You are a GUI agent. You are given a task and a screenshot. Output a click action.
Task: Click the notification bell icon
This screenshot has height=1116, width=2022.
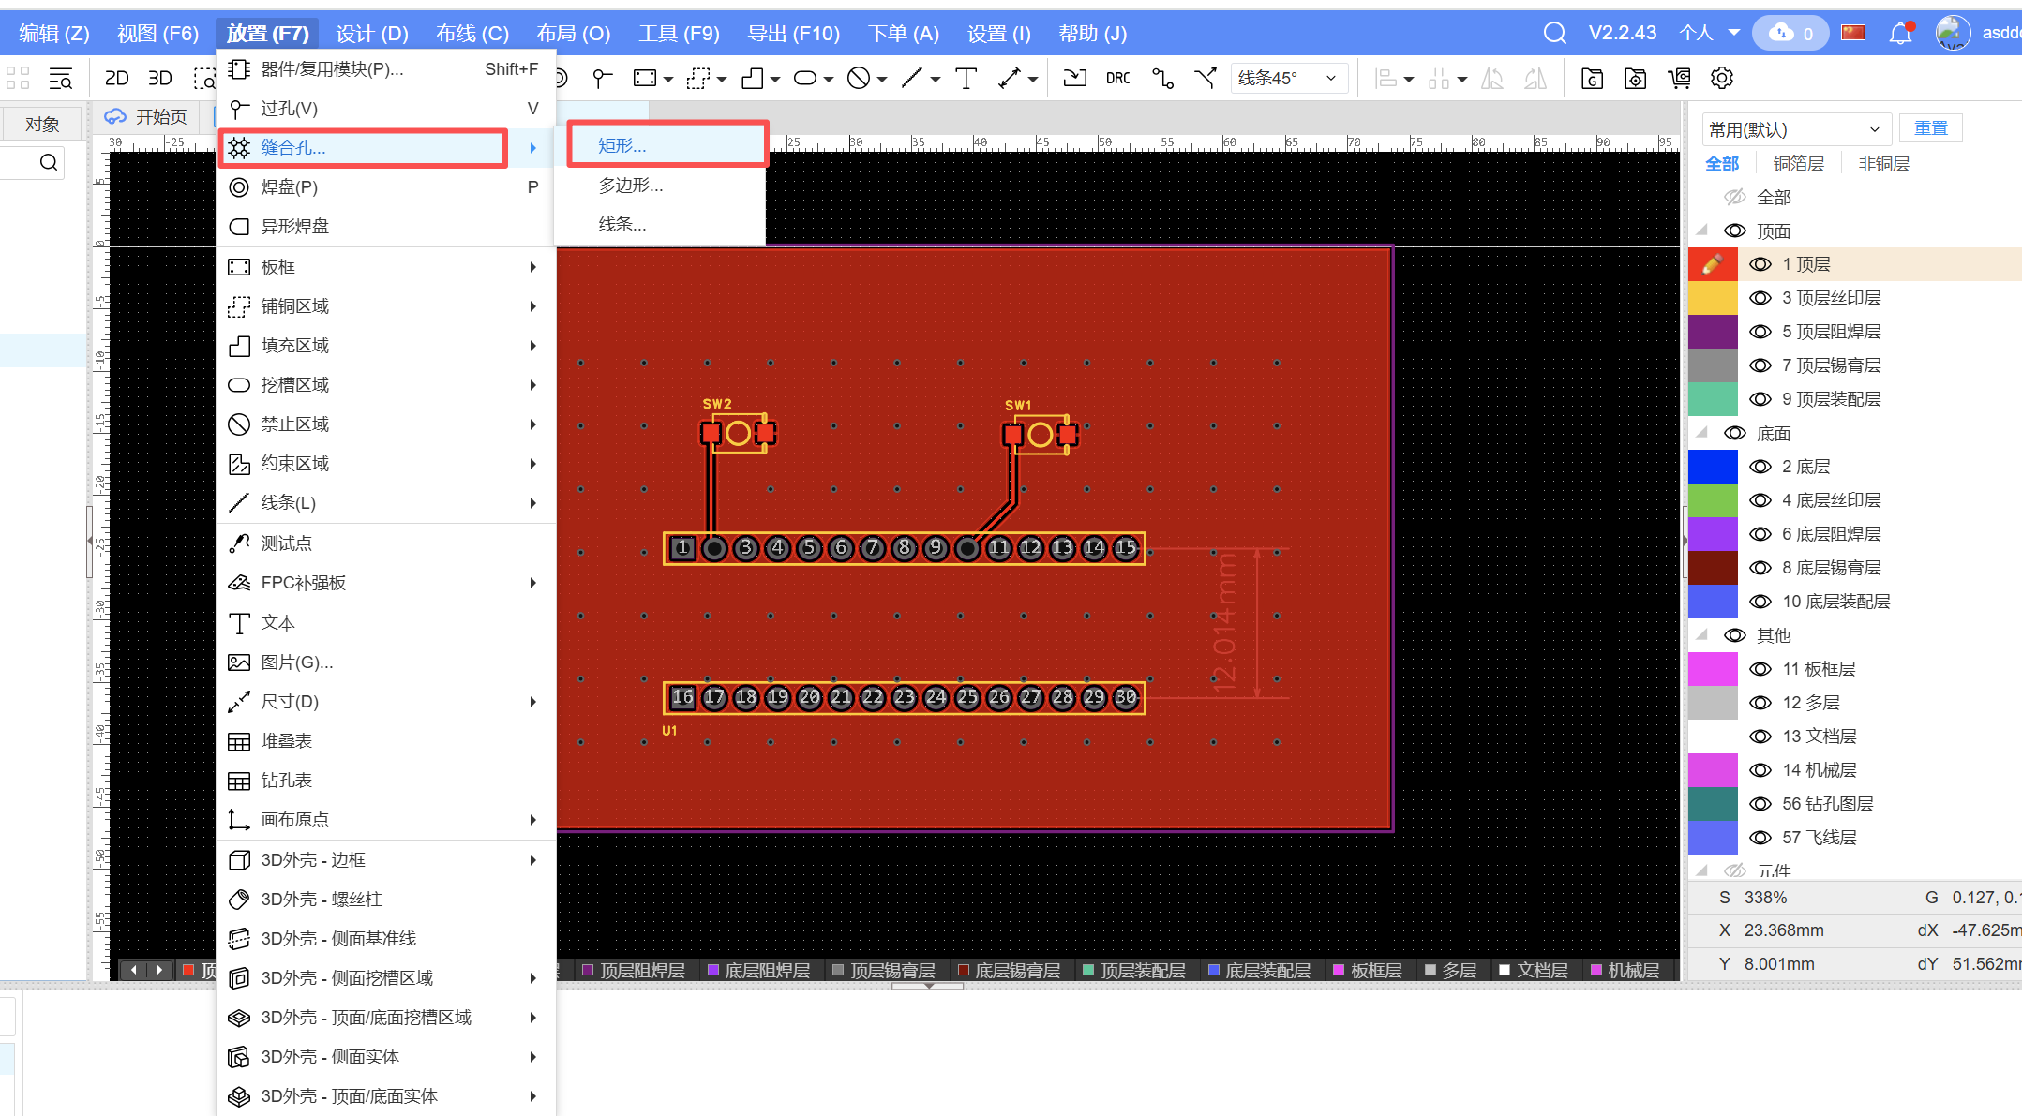(x=1900, y=34)
